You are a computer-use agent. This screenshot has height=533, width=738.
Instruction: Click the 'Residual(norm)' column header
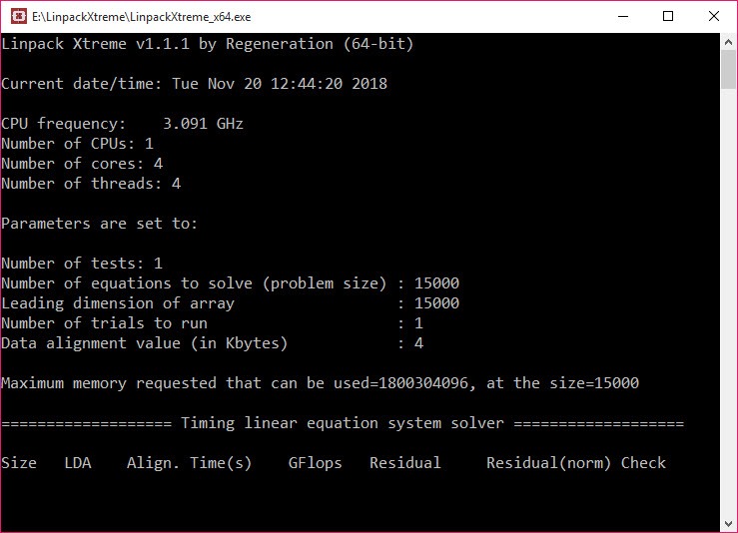pyautogui.click(x=549, y=463)
